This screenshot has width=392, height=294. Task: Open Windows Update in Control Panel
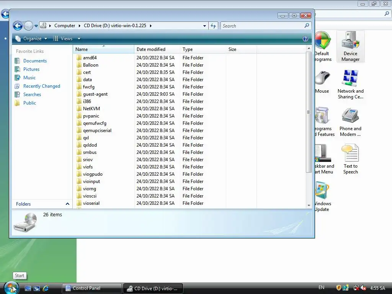(322, 197)
